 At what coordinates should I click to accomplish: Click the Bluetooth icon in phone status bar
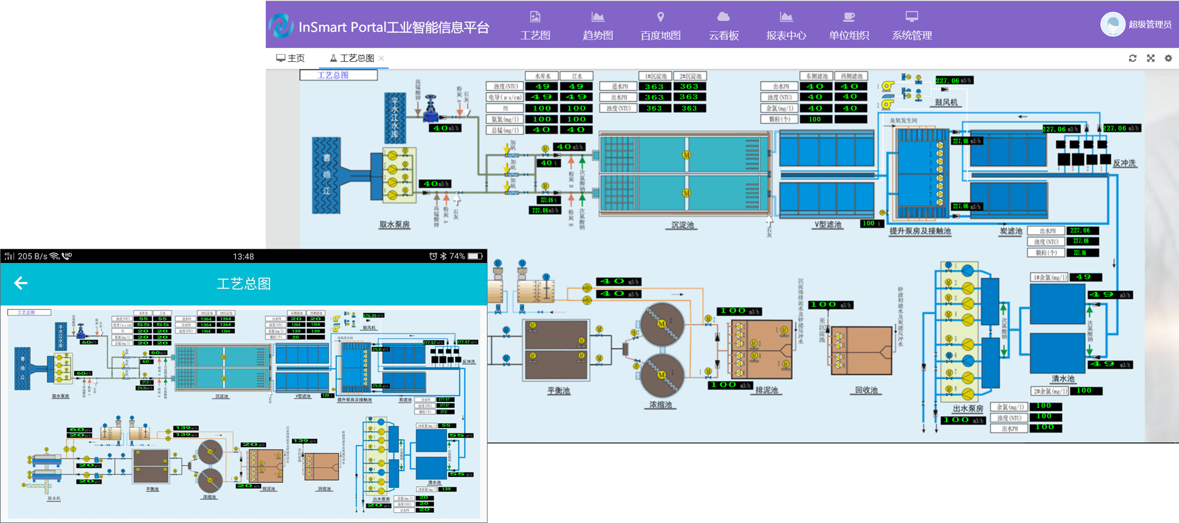[443, 256]
